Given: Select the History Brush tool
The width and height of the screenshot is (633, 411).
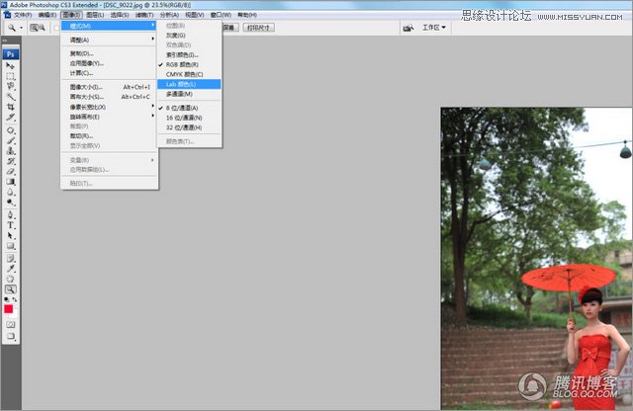Looking at the screenshot, I should [x=11, y=161].
